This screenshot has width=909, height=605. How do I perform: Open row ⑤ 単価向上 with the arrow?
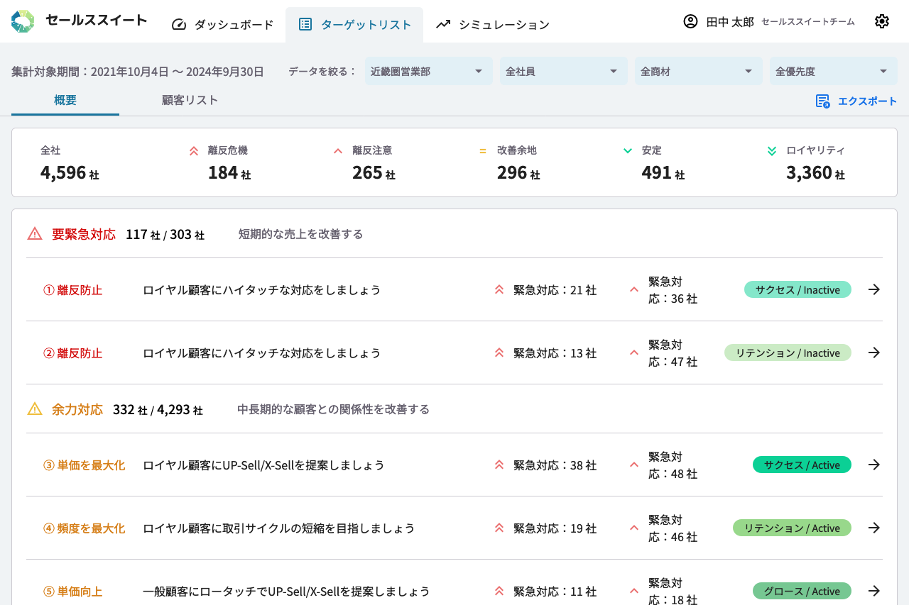point(874,591)
